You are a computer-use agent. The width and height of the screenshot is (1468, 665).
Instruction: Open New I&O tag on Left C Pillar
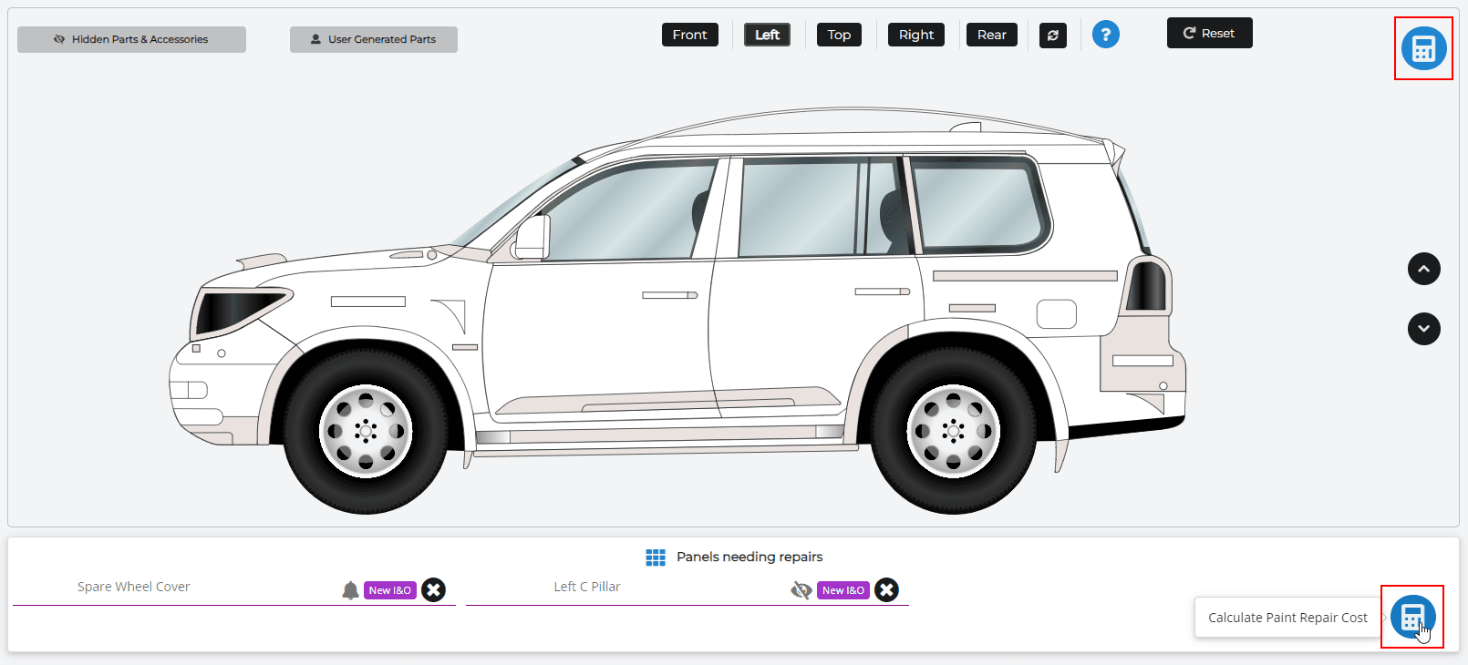(x=843, y=590)
